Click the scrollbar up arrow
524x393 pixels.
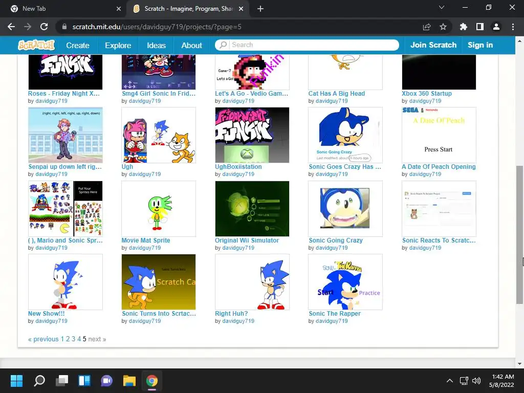(519, 41)
